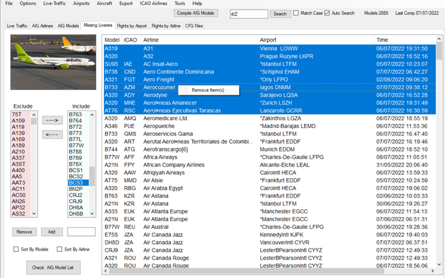Select the Aero Continente Dominicana row
Viewport: 445px width, 278px height.
click(269, 72)
